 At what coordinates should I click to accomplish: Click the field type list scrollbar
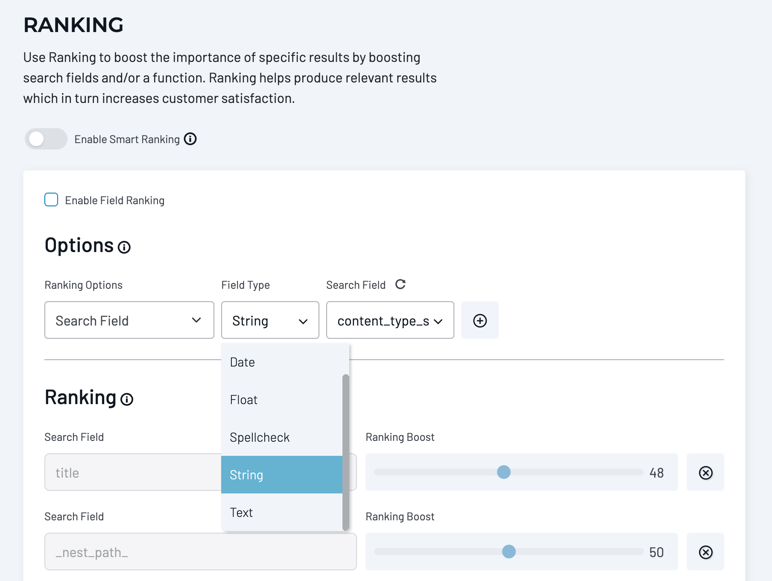(x=346, y=452)
